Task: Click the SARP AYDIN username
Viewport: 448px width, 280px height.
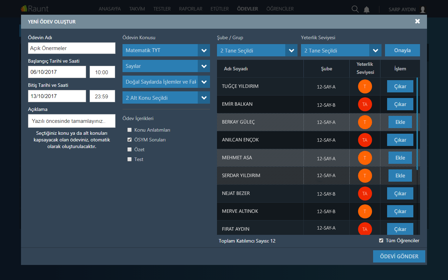Action: [402, 9]
